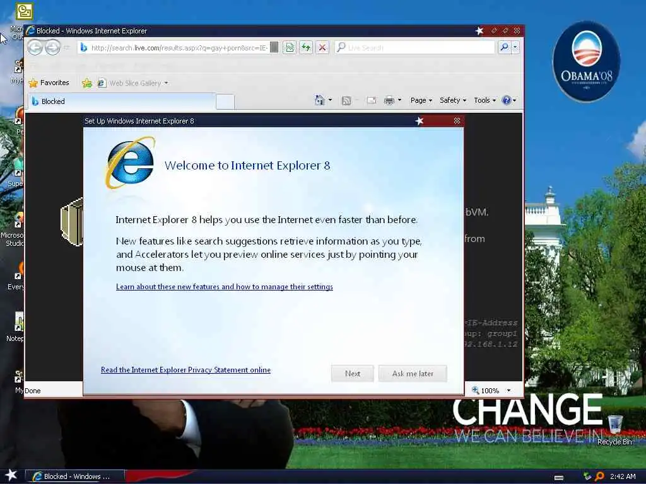This screenshot has width=646, height=484.
Task: Go back with the IE Back arrow button
Action: (x=35, y=47)
